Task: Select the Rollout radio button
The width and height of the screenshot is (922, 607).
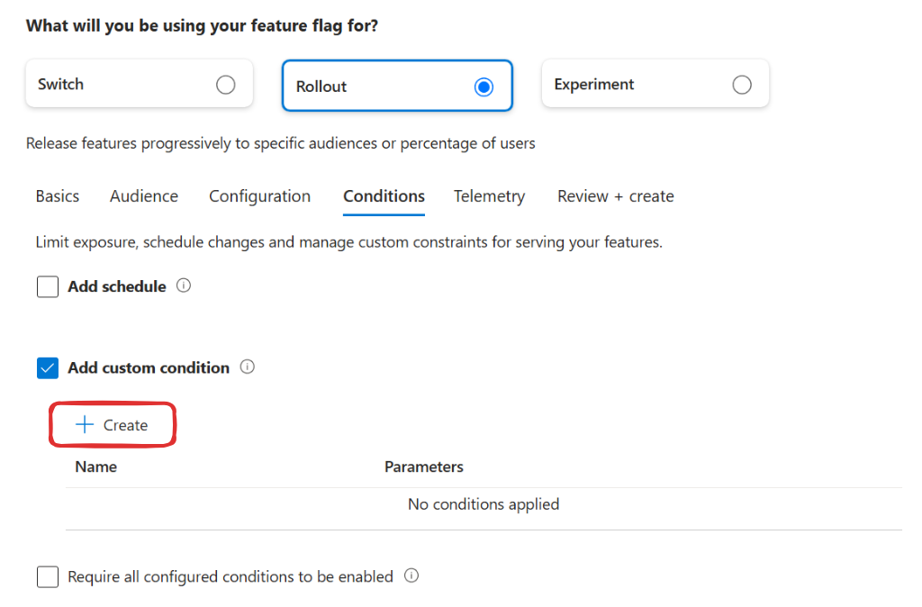Action: click(x=484, y=87)
